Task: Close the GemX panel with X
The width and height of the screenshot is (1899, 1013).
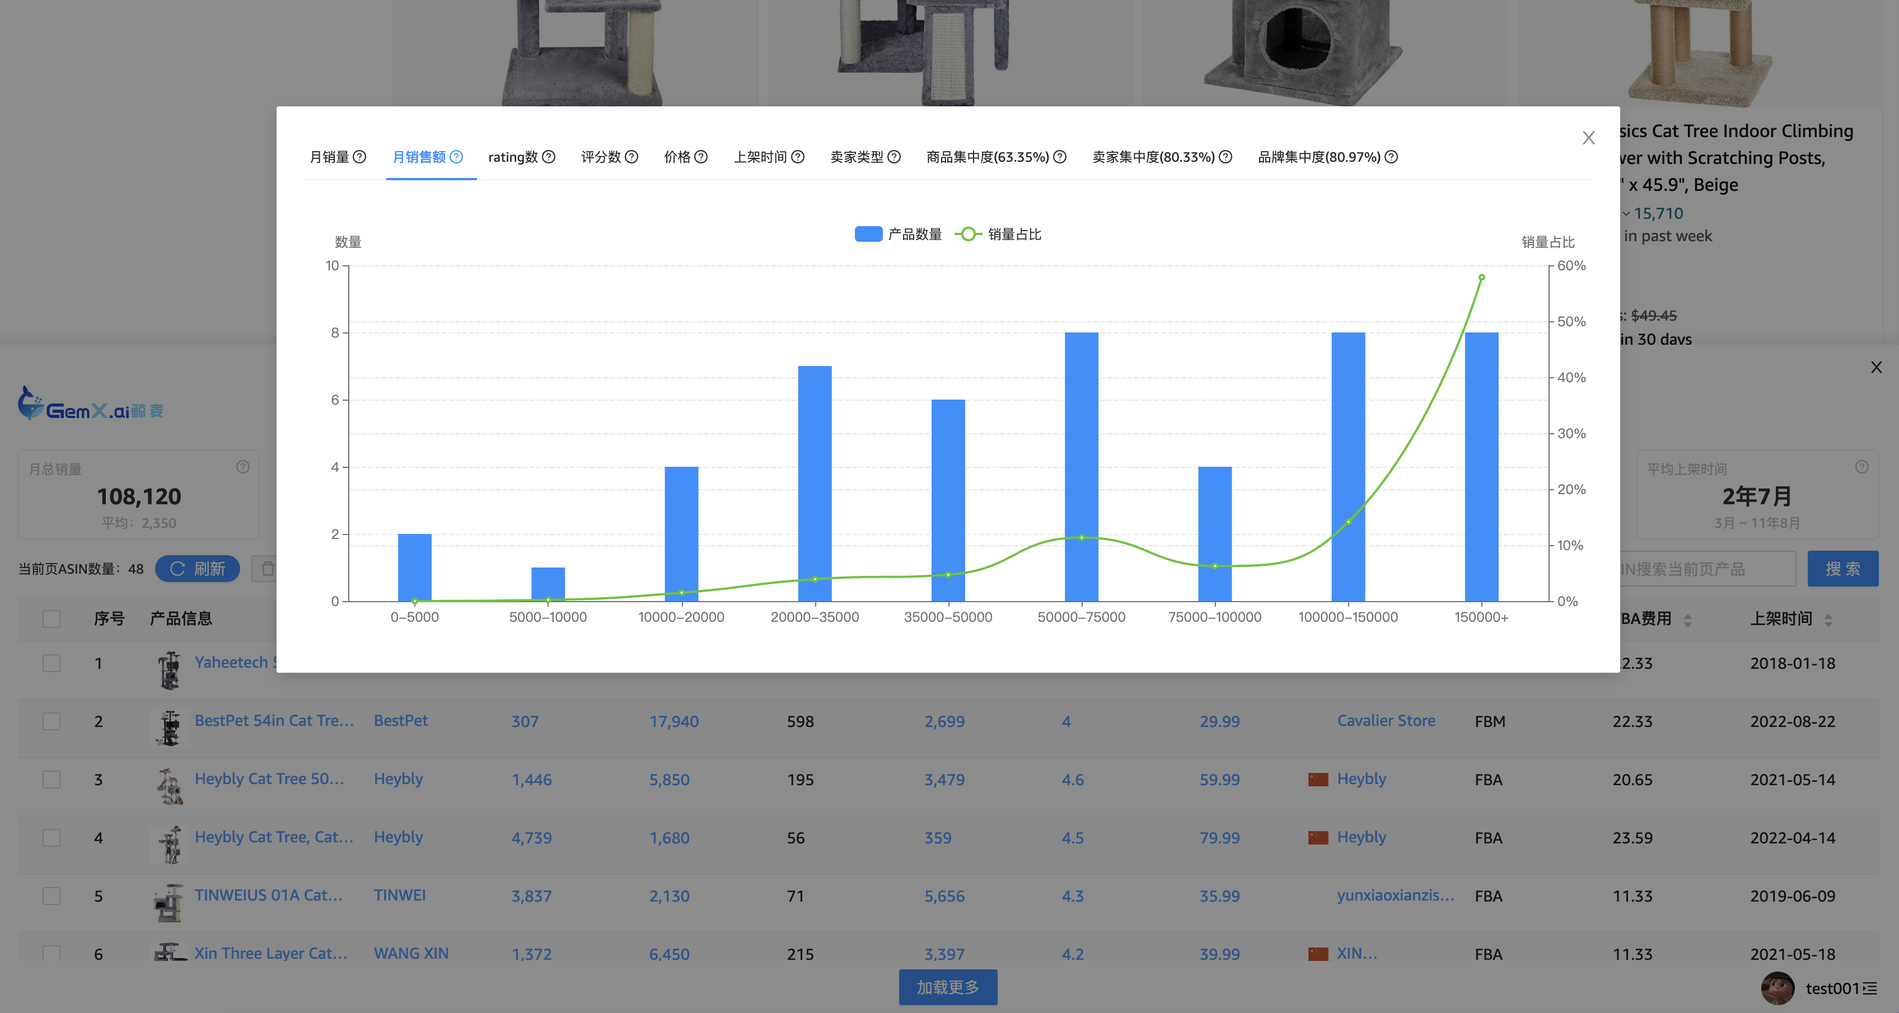Action: coord(1876,367)
